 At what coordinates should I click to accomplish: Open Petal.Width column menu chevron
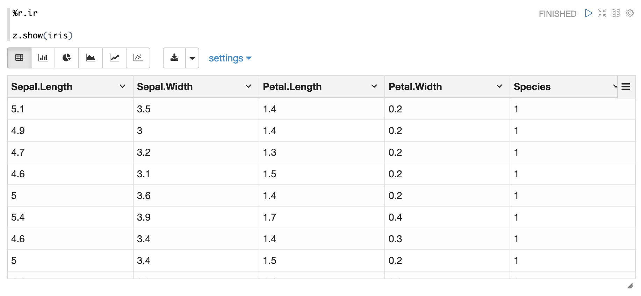pos(499,86)
